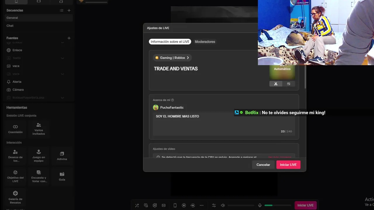
Task: Click the record circle icon
Action: tap(184, 205)
